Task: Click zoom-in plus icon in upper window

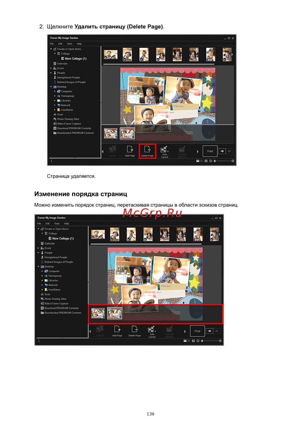Action: [x=233, y=161]
